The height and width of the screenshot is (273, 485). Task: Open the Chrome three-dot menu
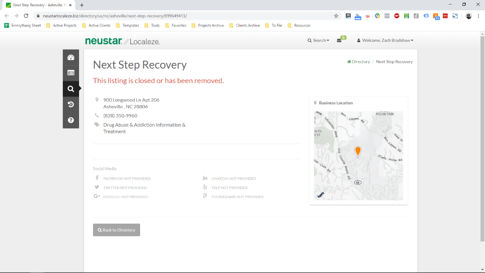click(x=479, y=16)
